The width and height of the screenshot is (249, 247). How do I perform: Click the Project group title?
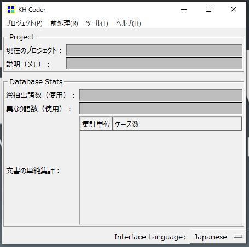point(21,37)
